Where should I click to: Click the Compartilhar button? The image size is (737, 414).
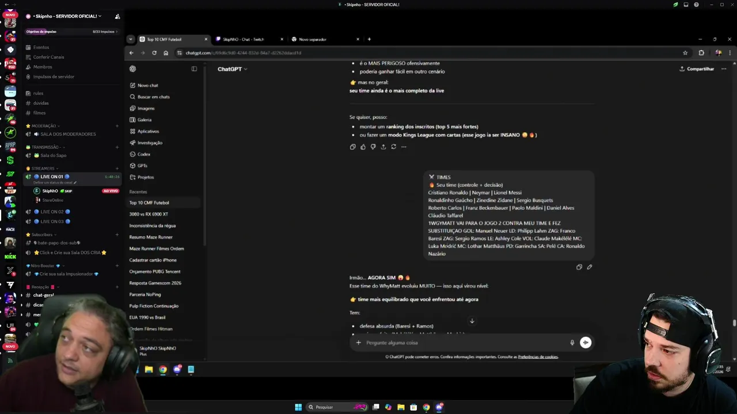click(697, 69)
